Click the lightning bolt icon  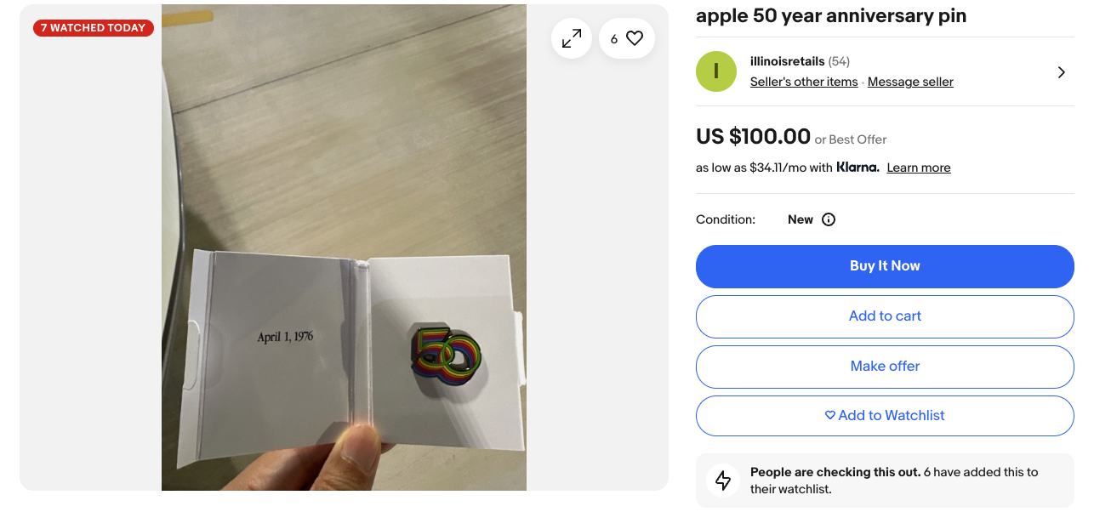point(723,481)
